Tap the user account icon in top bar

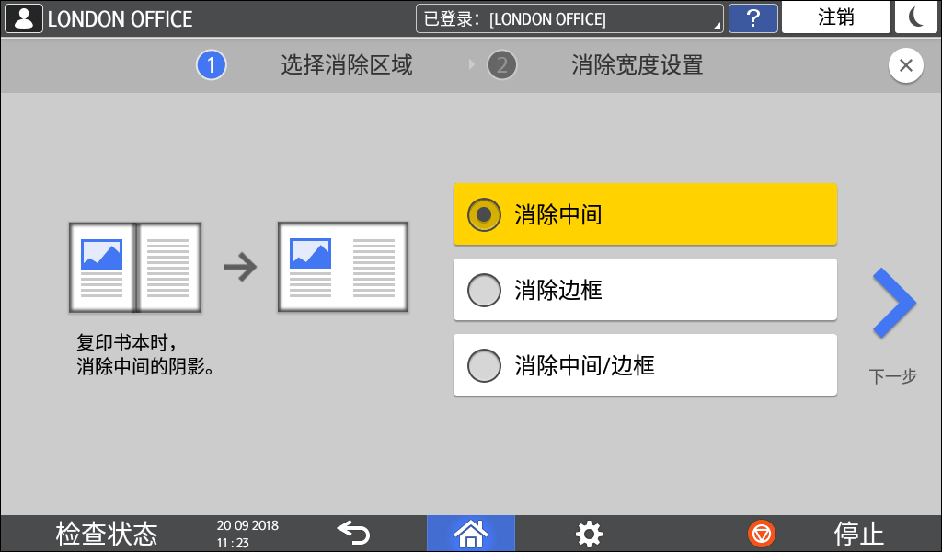coord(23,17)
